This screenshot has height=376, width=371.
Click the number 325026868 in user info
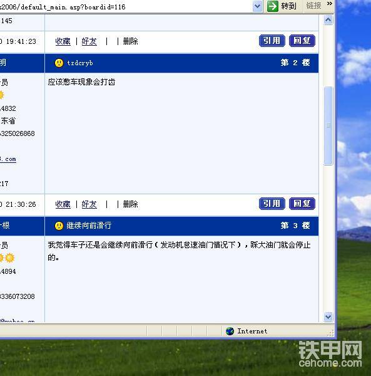tap(18, 133)
